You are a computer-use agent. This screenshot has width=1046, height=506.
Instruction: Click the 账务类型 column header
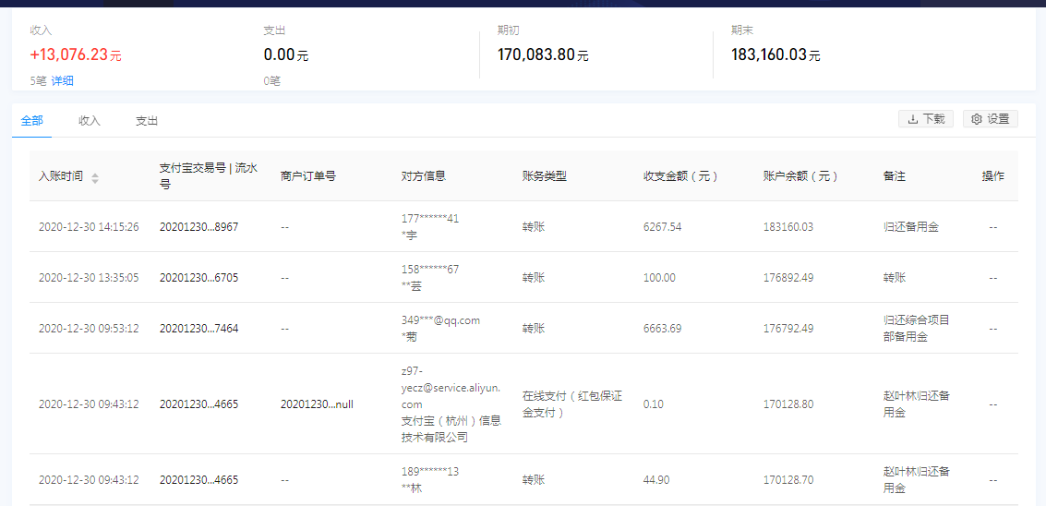[x=544, y=176]
